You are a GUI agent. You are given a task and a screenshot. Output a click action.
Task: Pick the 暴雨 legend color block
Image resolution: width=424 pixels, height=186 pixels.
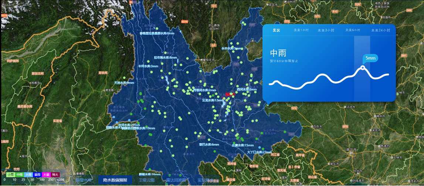coord(37,174)
